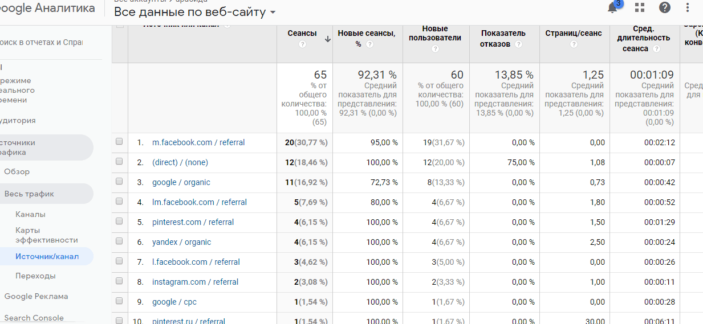Expand the Google Реклама sidebar section
The width and height of the screenshot is (703, 324).
36,296
